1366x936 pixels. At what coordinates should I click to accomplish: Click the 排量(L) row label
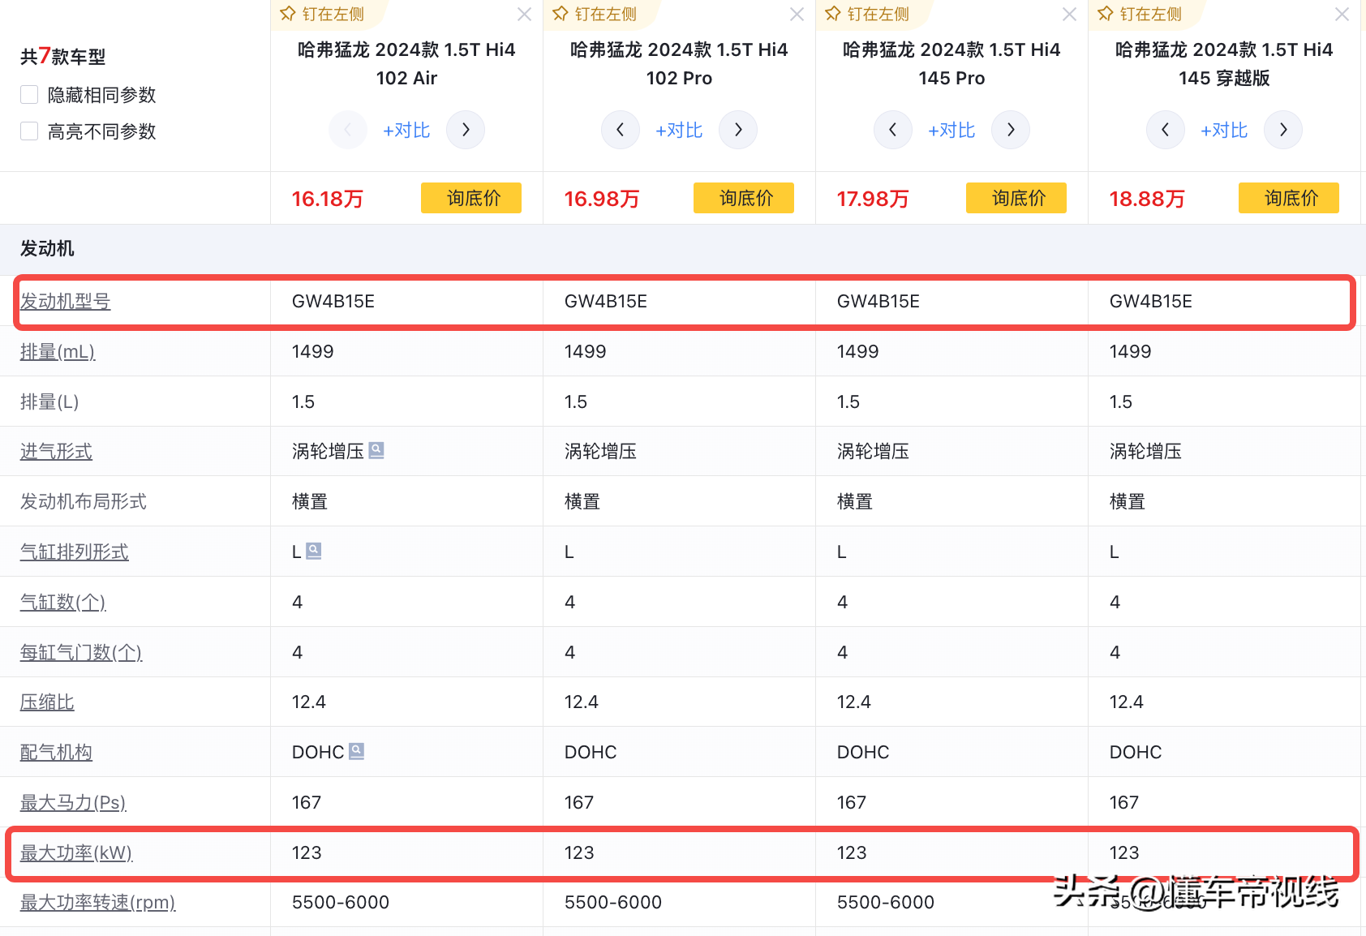[x=49, y=402]
